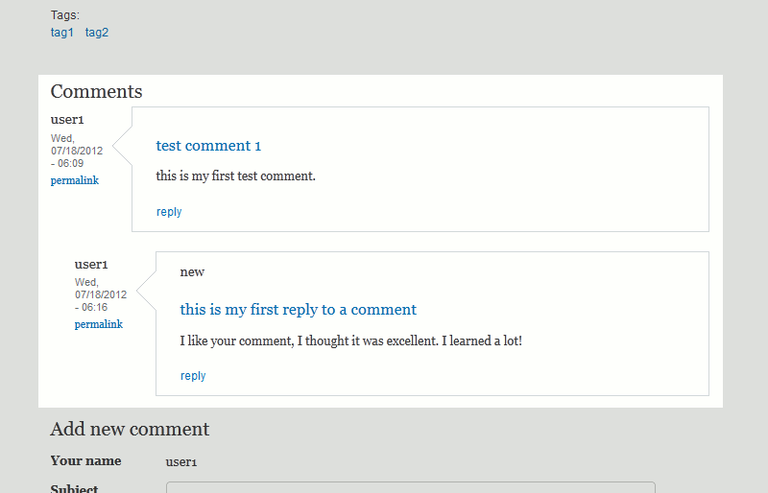
Task: Click the "Add new comment" heading
Action: tap(130, 429)
